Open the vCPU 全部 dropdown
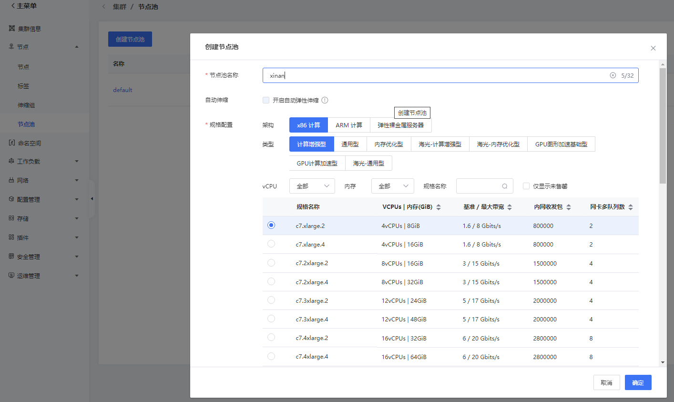This screenshot has width=674, height=402. pos(312,186)
